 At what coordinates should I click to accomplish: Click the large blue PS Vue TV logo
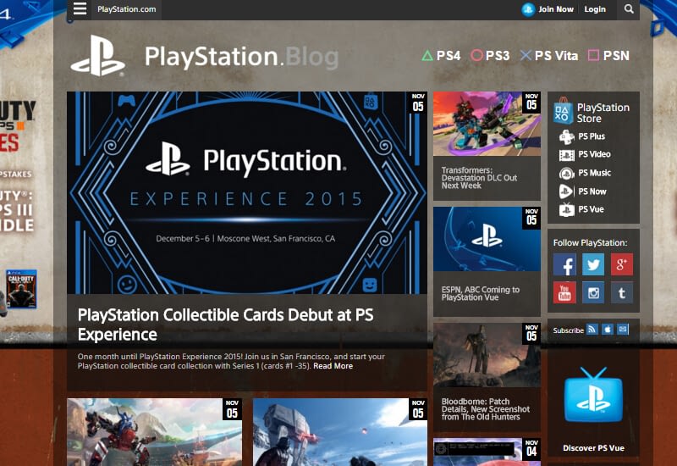point(594,395)
